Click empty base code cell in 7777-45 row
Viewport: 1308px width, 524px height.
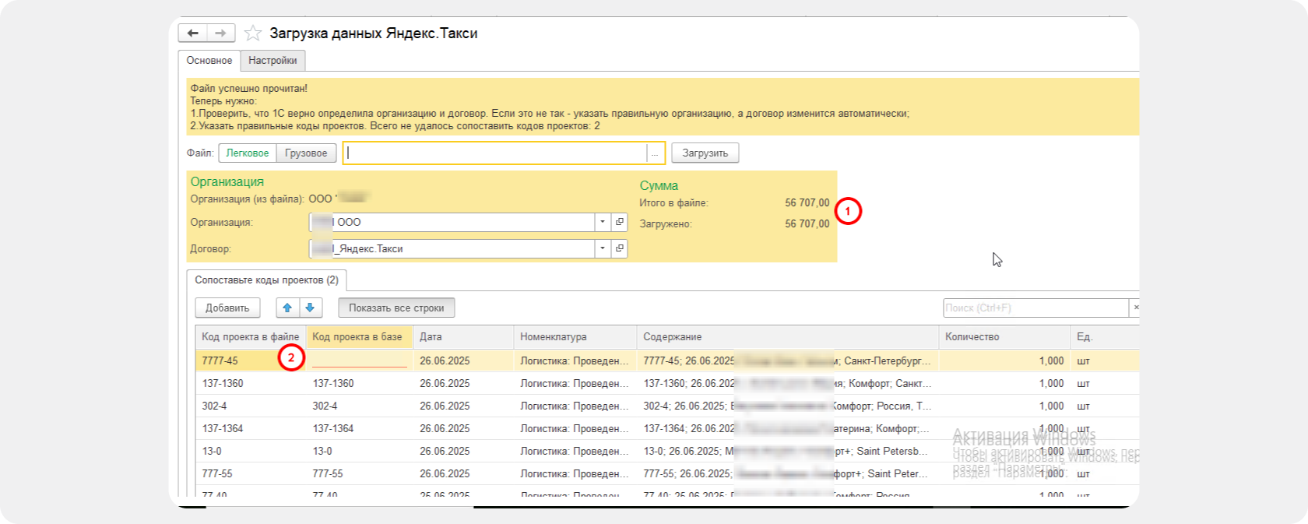[360, 361]
